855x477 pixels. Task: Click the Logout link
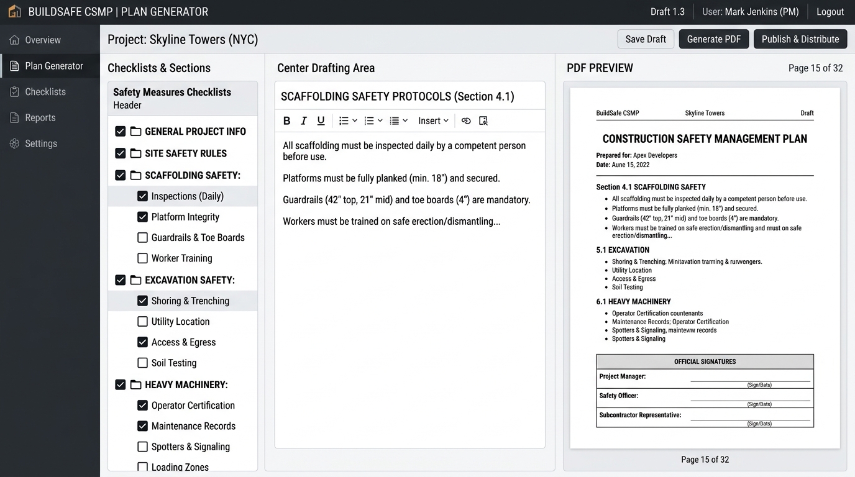click(830, 12)
